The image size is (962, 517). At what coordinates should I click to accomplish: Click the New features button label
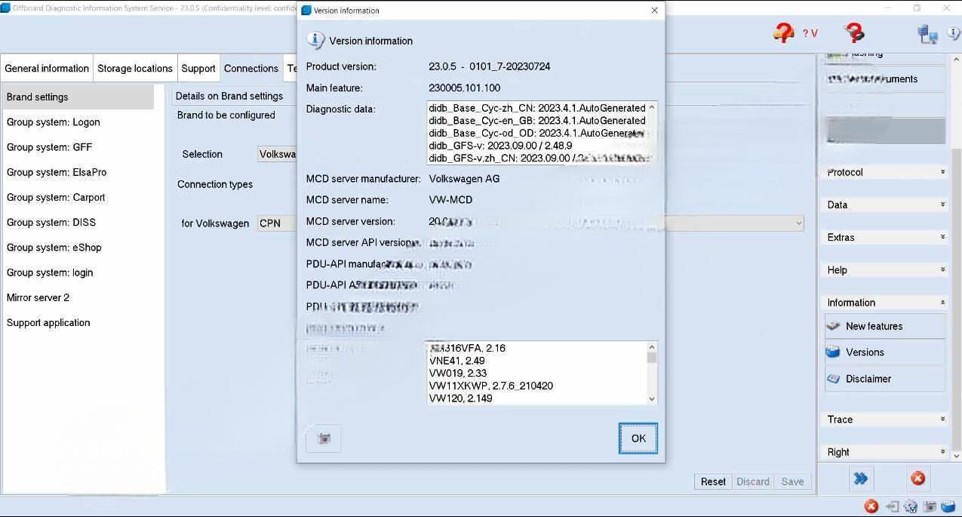click(x=874, y=326)
